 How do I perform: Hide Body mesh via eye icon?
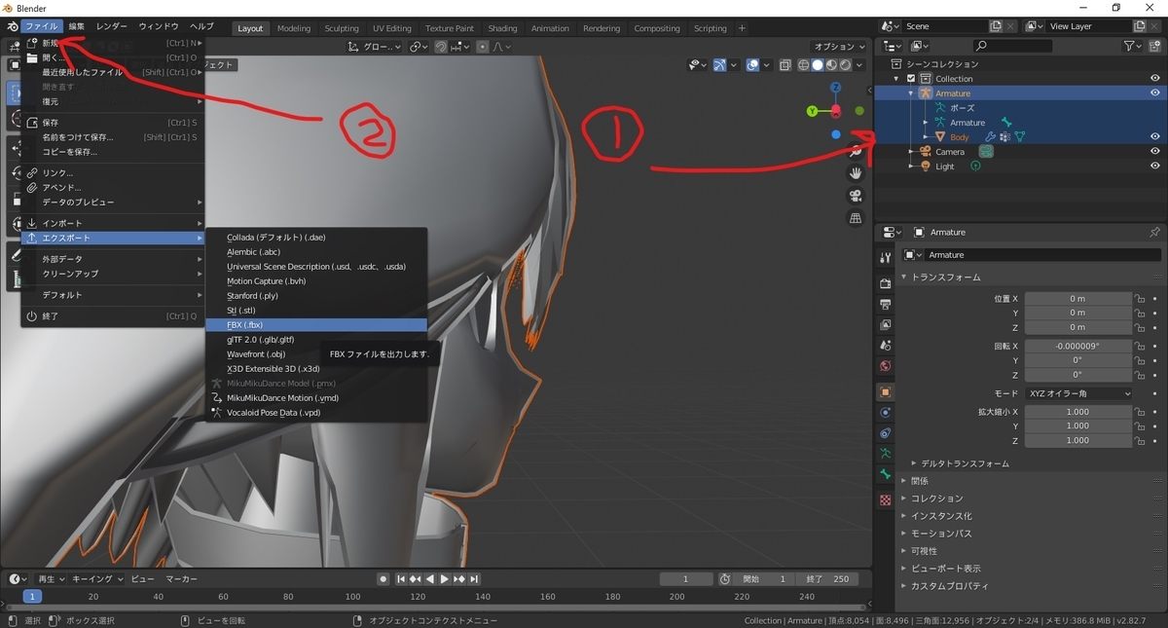click(x=1154, y=137)
